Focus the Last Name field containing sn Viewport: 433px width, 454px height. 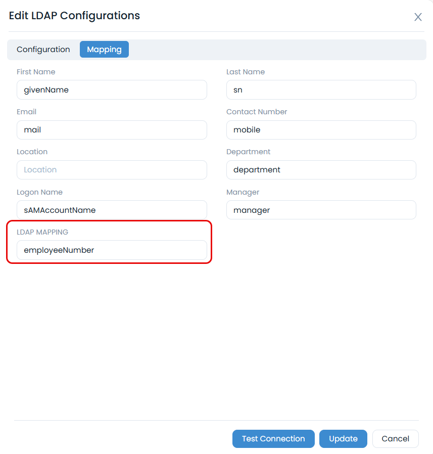321,90
